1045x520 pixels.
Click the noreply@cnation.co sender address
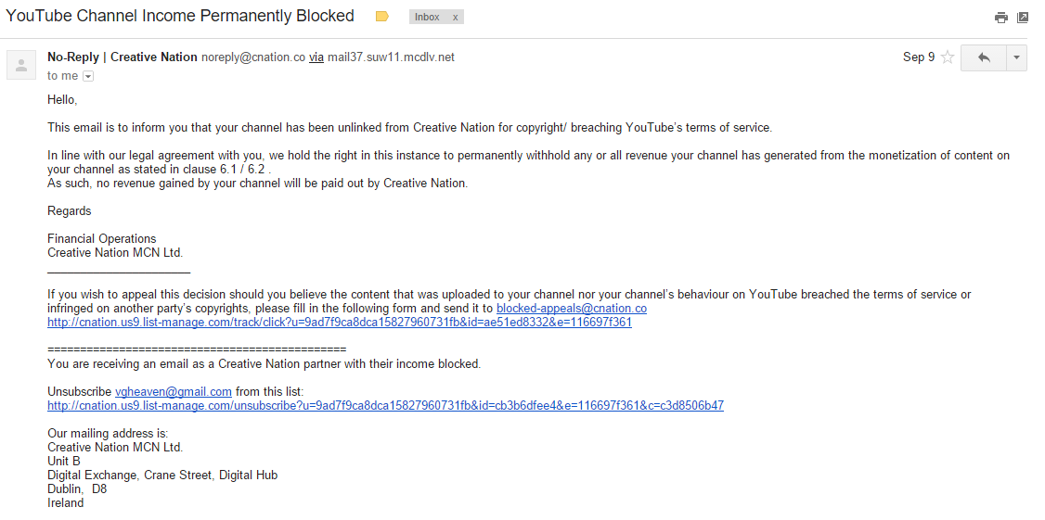(x=253, y=57)
